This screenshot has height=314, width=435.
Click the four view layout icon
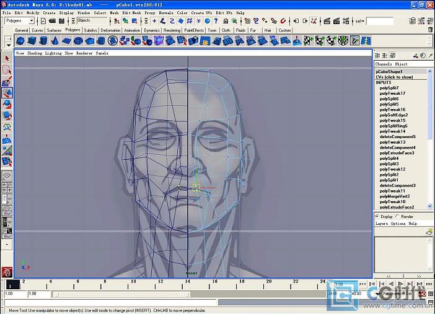click(x=7, y=187)
